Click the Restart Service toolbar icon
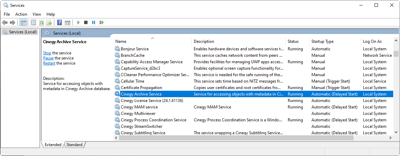 pyautogui.click(x=101, y=22)
